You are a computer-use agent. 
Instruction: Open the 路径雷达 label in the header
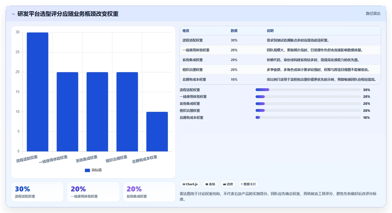373,13
